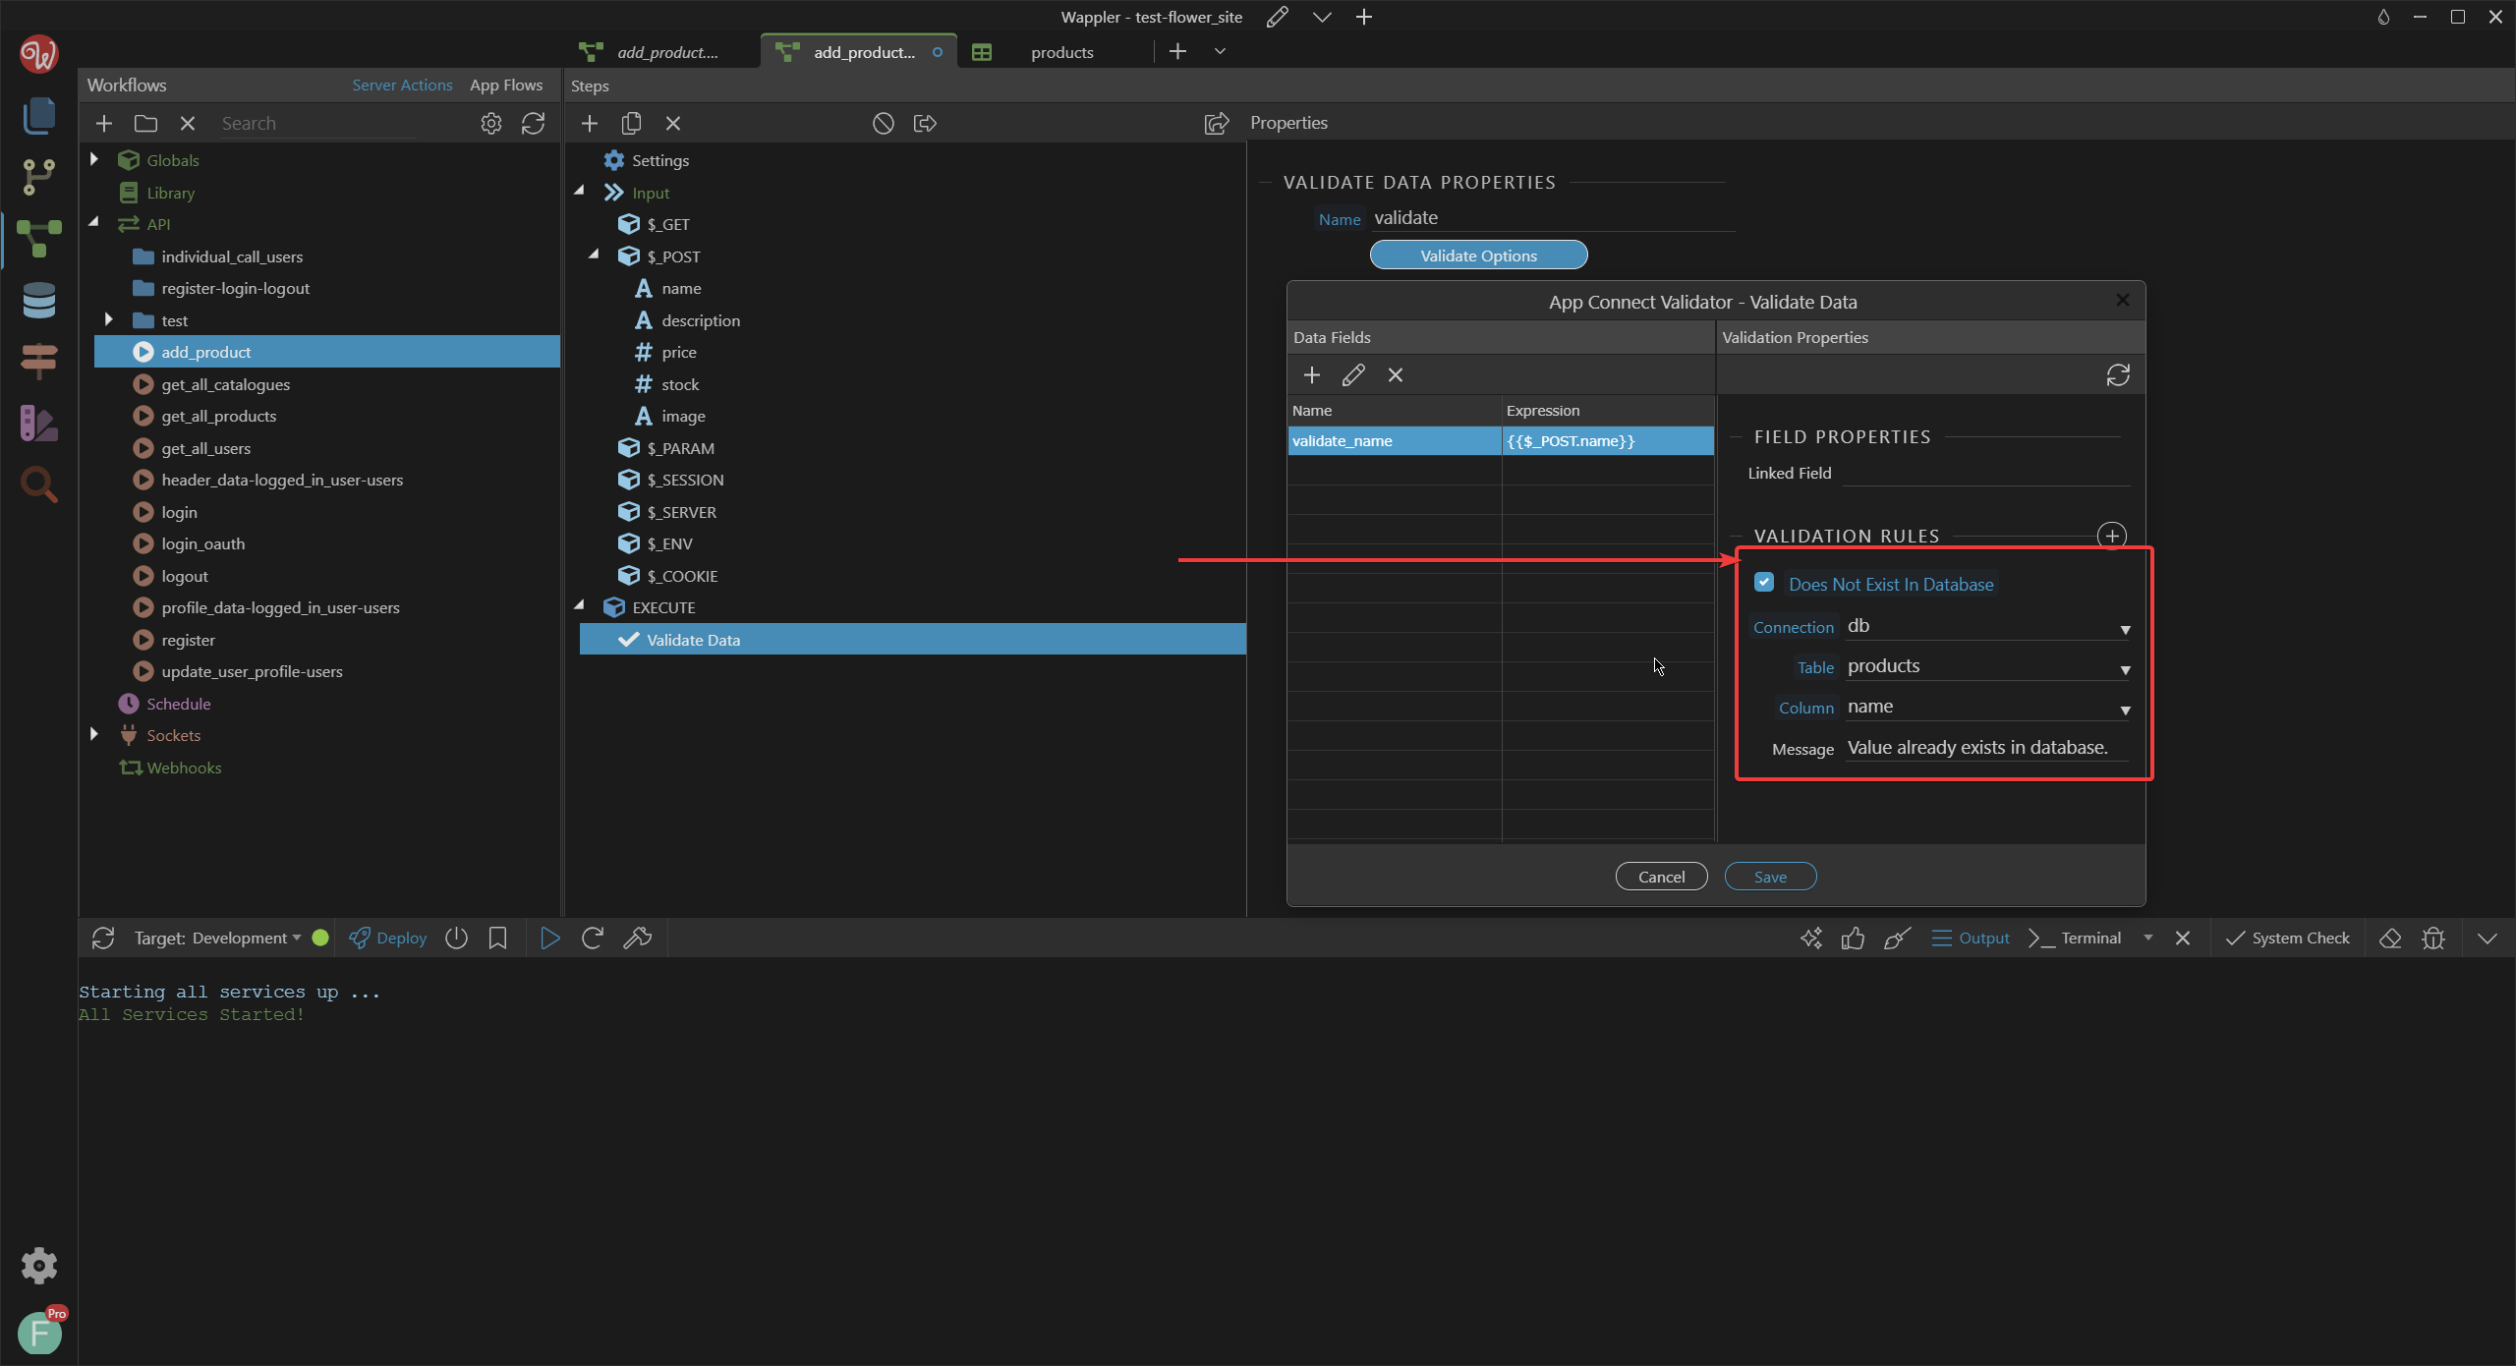The height and width of the screenshot is (1366, 2516).
Task: Open the Git manager sidebar icon
Action: coord(38,177)
